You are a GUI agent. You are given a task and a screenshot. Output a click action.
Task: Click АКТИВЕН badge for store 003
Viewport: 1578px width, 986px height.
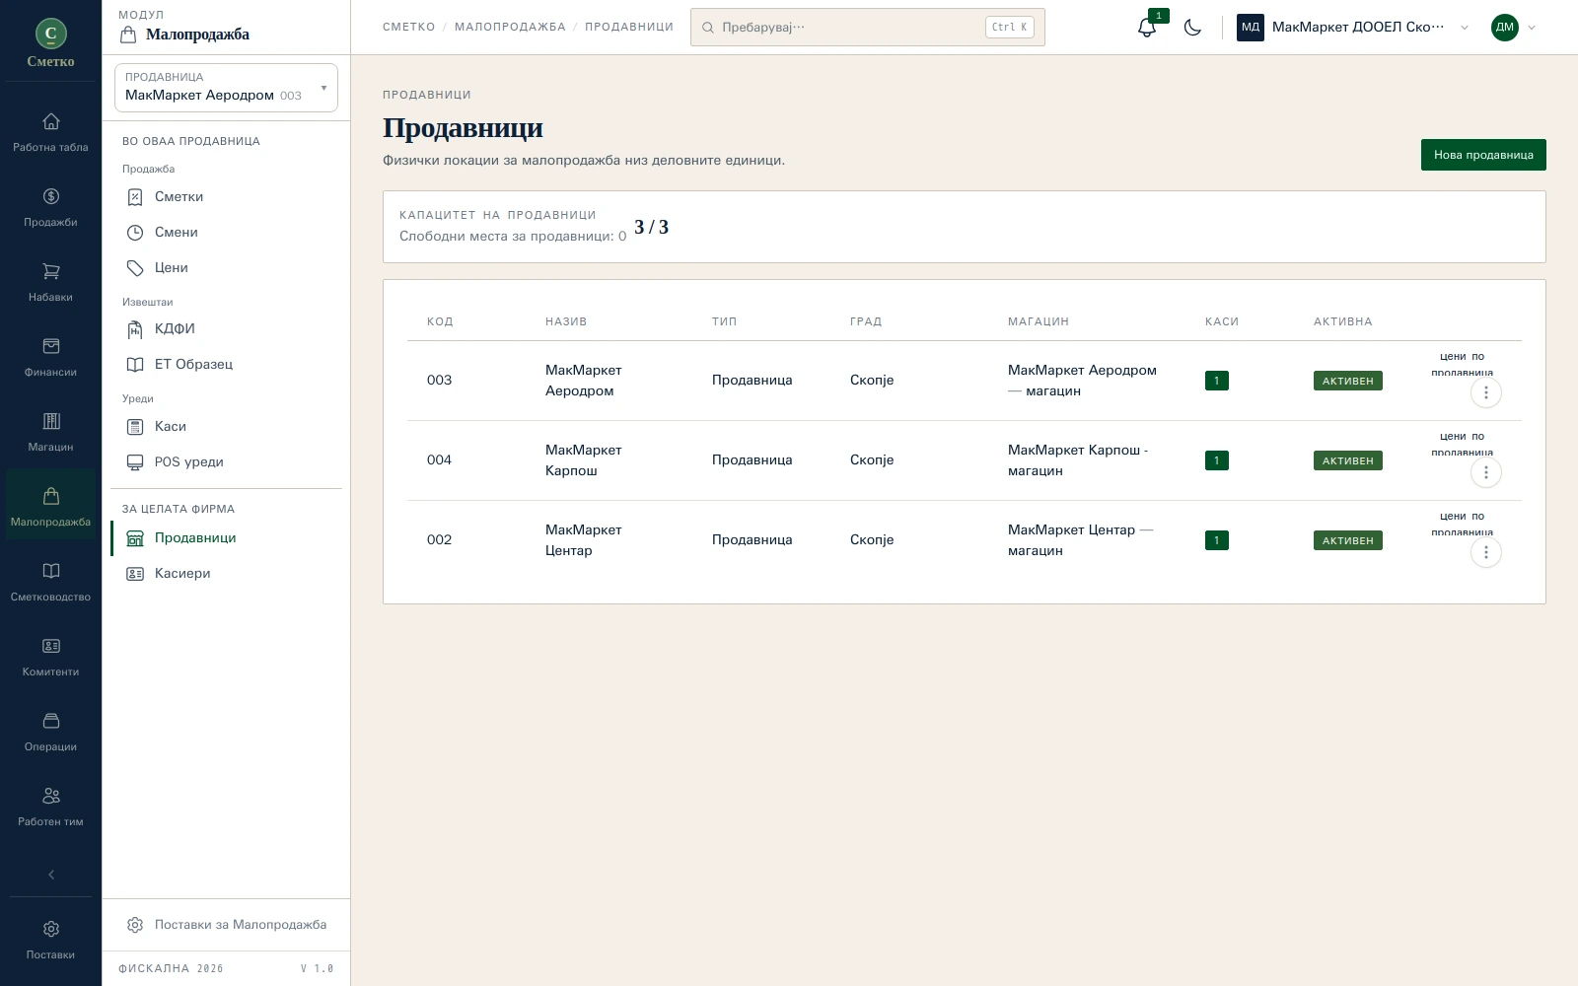point(1347,381)
